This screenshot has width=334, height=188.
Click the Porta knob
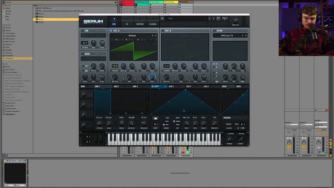point(230,139)
